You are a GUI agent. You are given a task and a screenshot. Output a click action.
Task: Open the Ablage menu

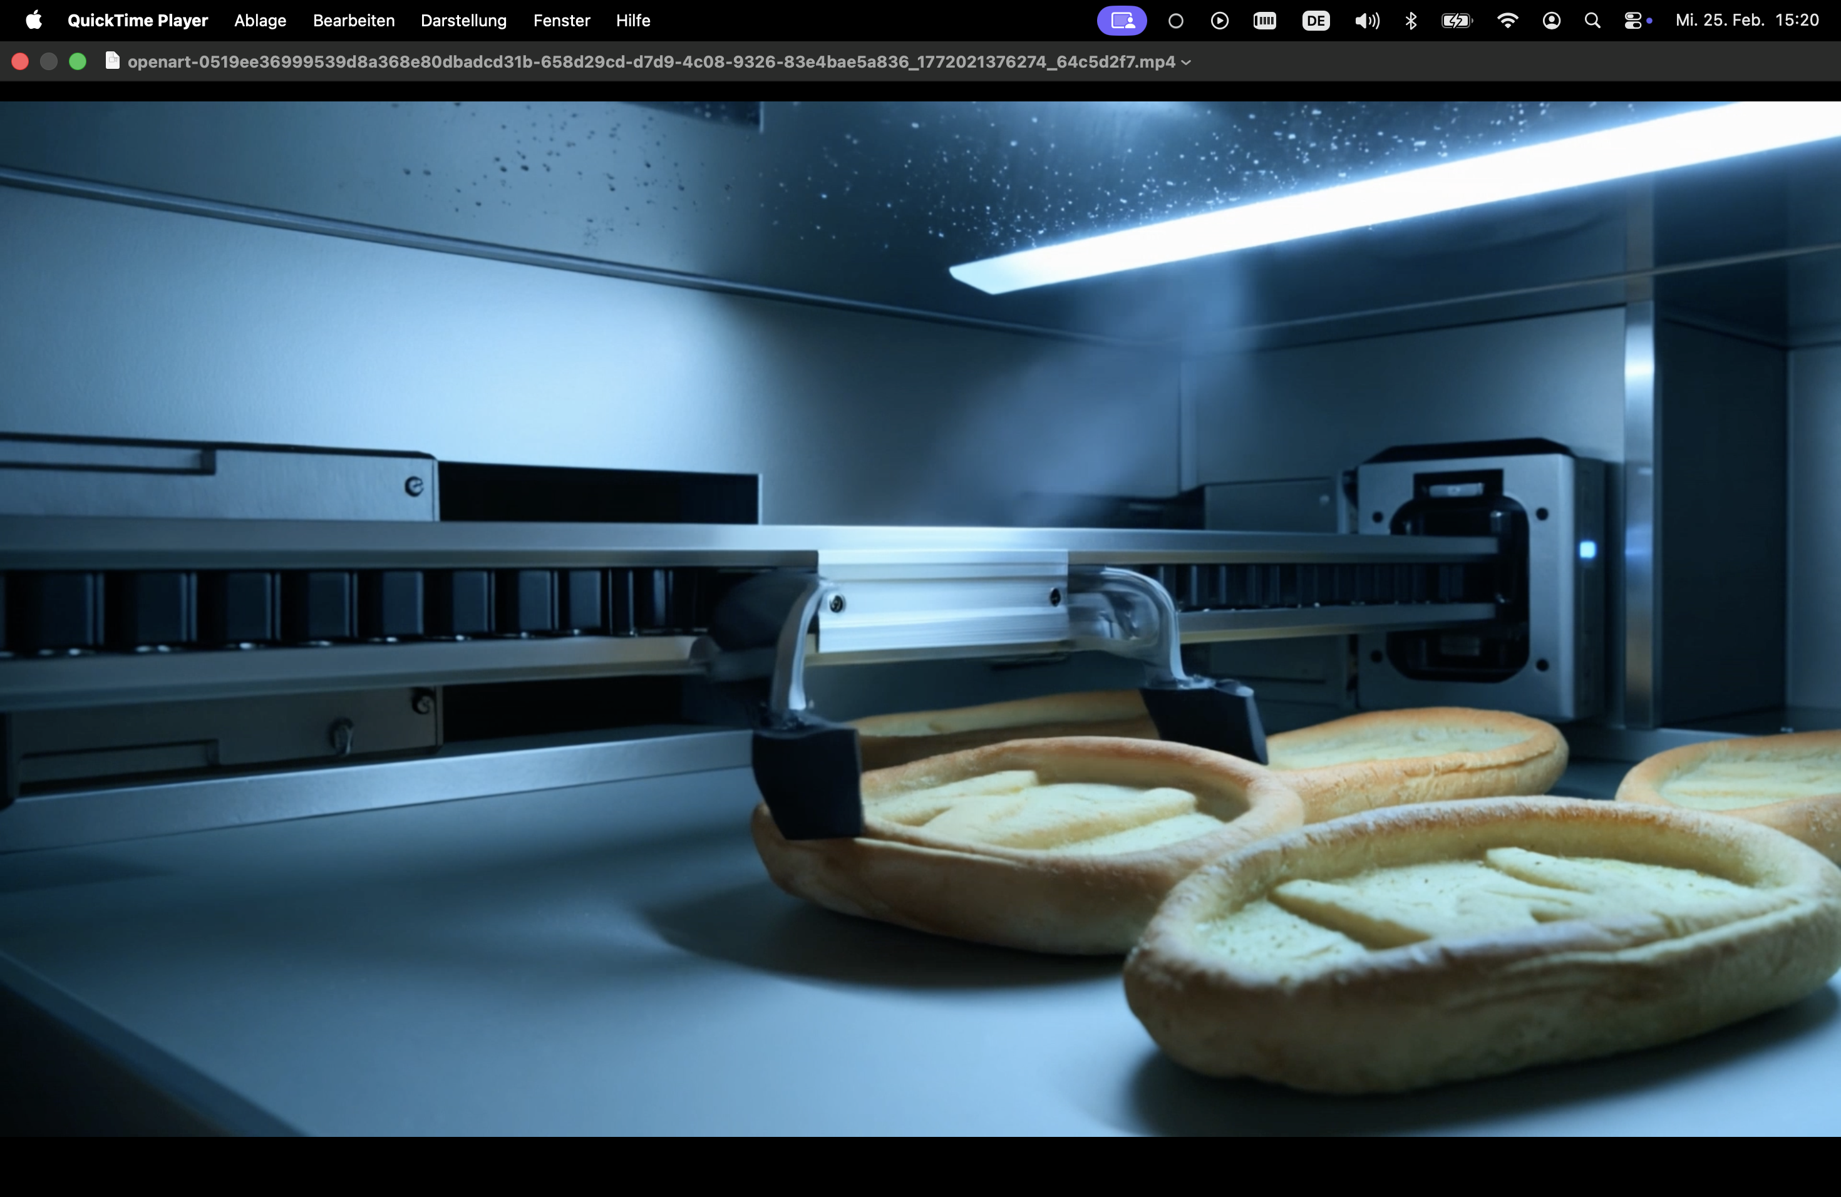(x=260, y=21)
